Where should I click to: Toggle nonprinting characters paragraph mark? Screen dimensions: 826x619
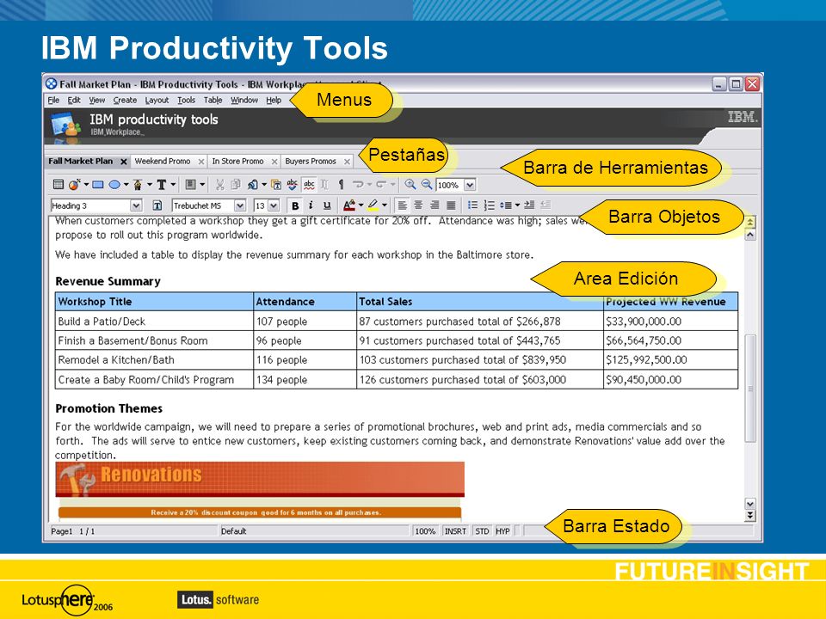(x=342, y=185)
